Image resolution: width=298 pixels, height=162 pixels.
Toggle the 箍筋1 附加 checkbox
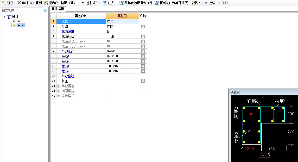(143, 56)
